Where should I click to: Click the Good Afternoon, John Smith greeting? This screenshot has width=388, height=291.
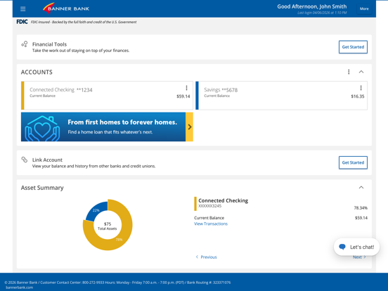pos(312,7)
